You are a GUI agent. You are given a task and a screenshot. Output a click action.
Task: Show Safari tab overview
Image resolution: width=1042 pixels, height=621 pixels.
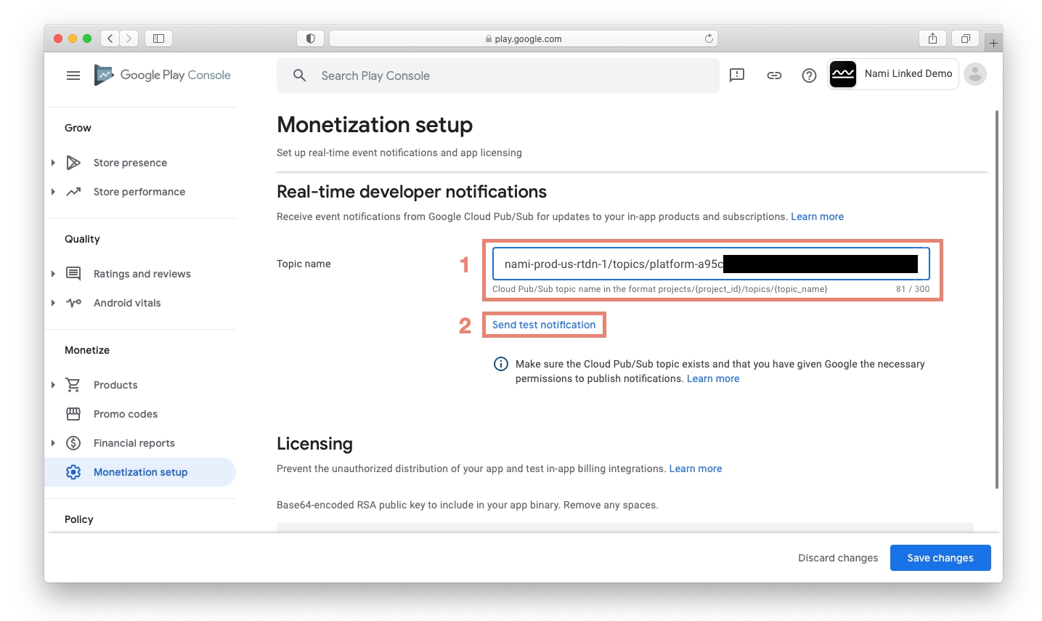click(x=966, y=38)
